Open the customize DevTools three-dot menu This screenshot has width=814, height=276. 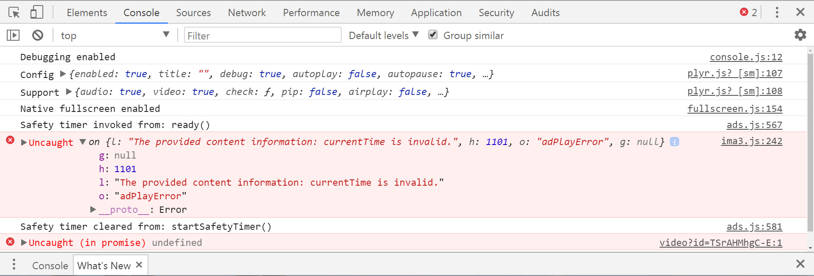tap(777, 12)
